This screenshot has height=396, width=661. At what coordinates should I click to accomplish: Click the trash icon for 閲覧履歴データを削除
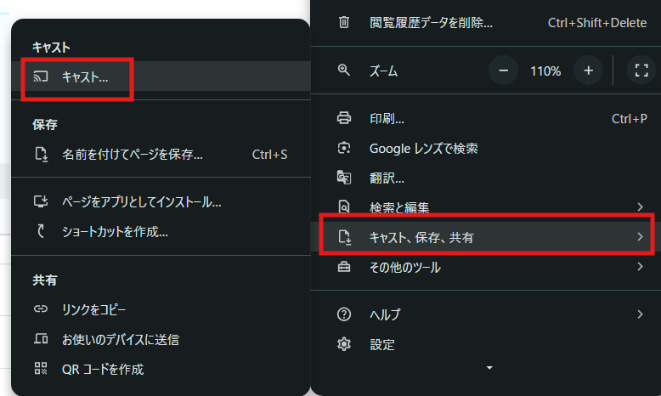[x=344, y=23]
